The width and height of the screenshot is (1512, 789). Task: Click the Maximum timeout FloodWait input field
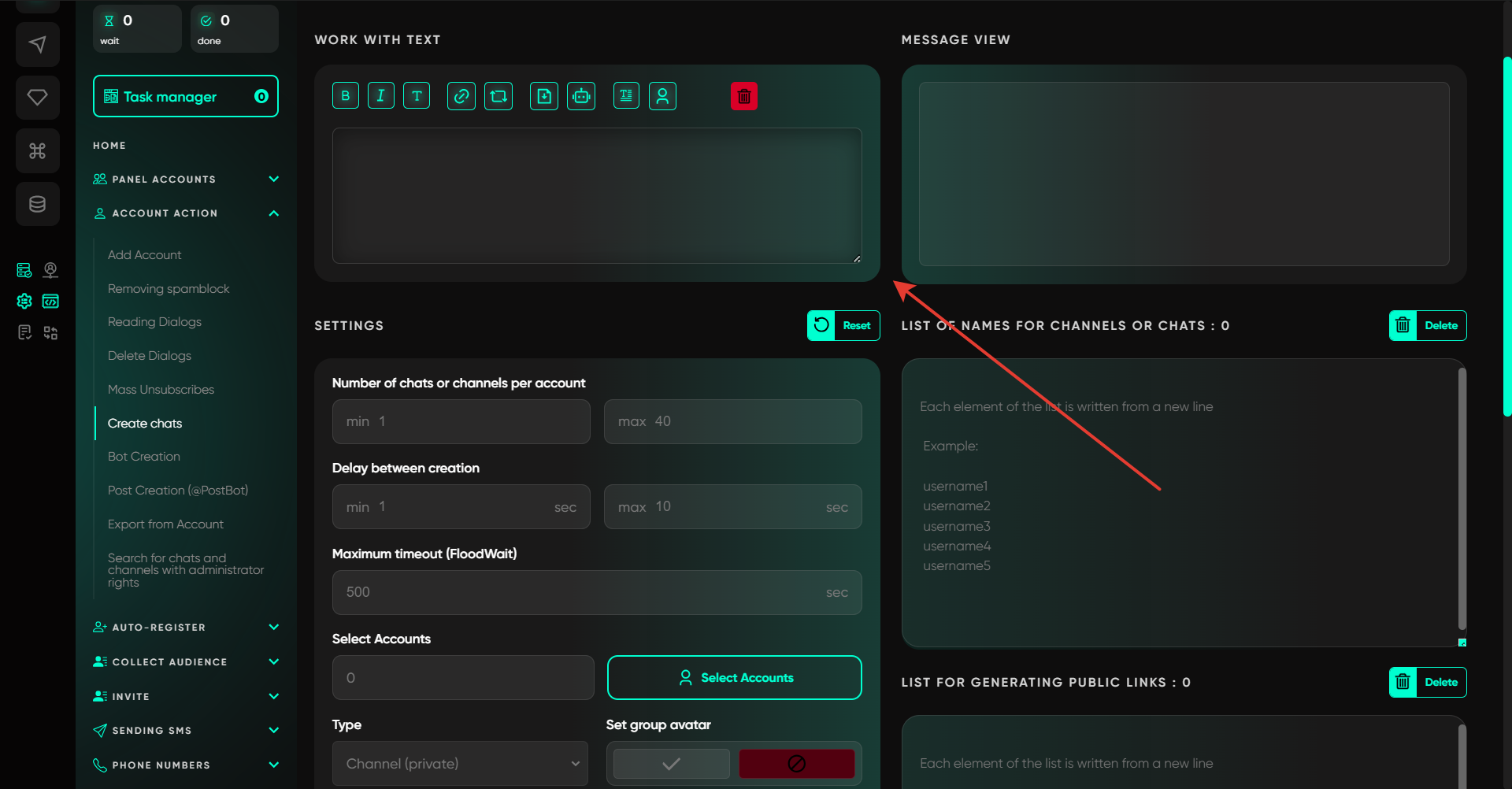tap(583, 592)
